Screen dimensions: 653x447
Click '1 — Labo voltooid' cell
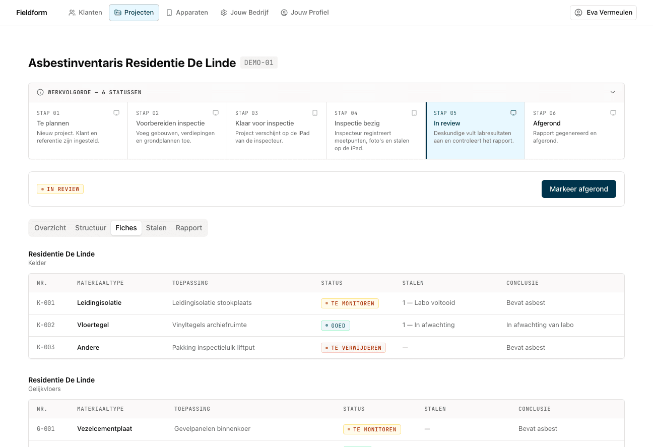(x=429, y=303)
